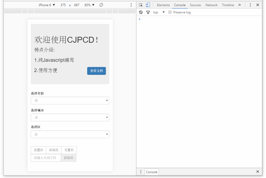The width and height of the screenshot is (266, 178).
Task: Open the top execution context dropdown
Action: (x=159, y=12)
